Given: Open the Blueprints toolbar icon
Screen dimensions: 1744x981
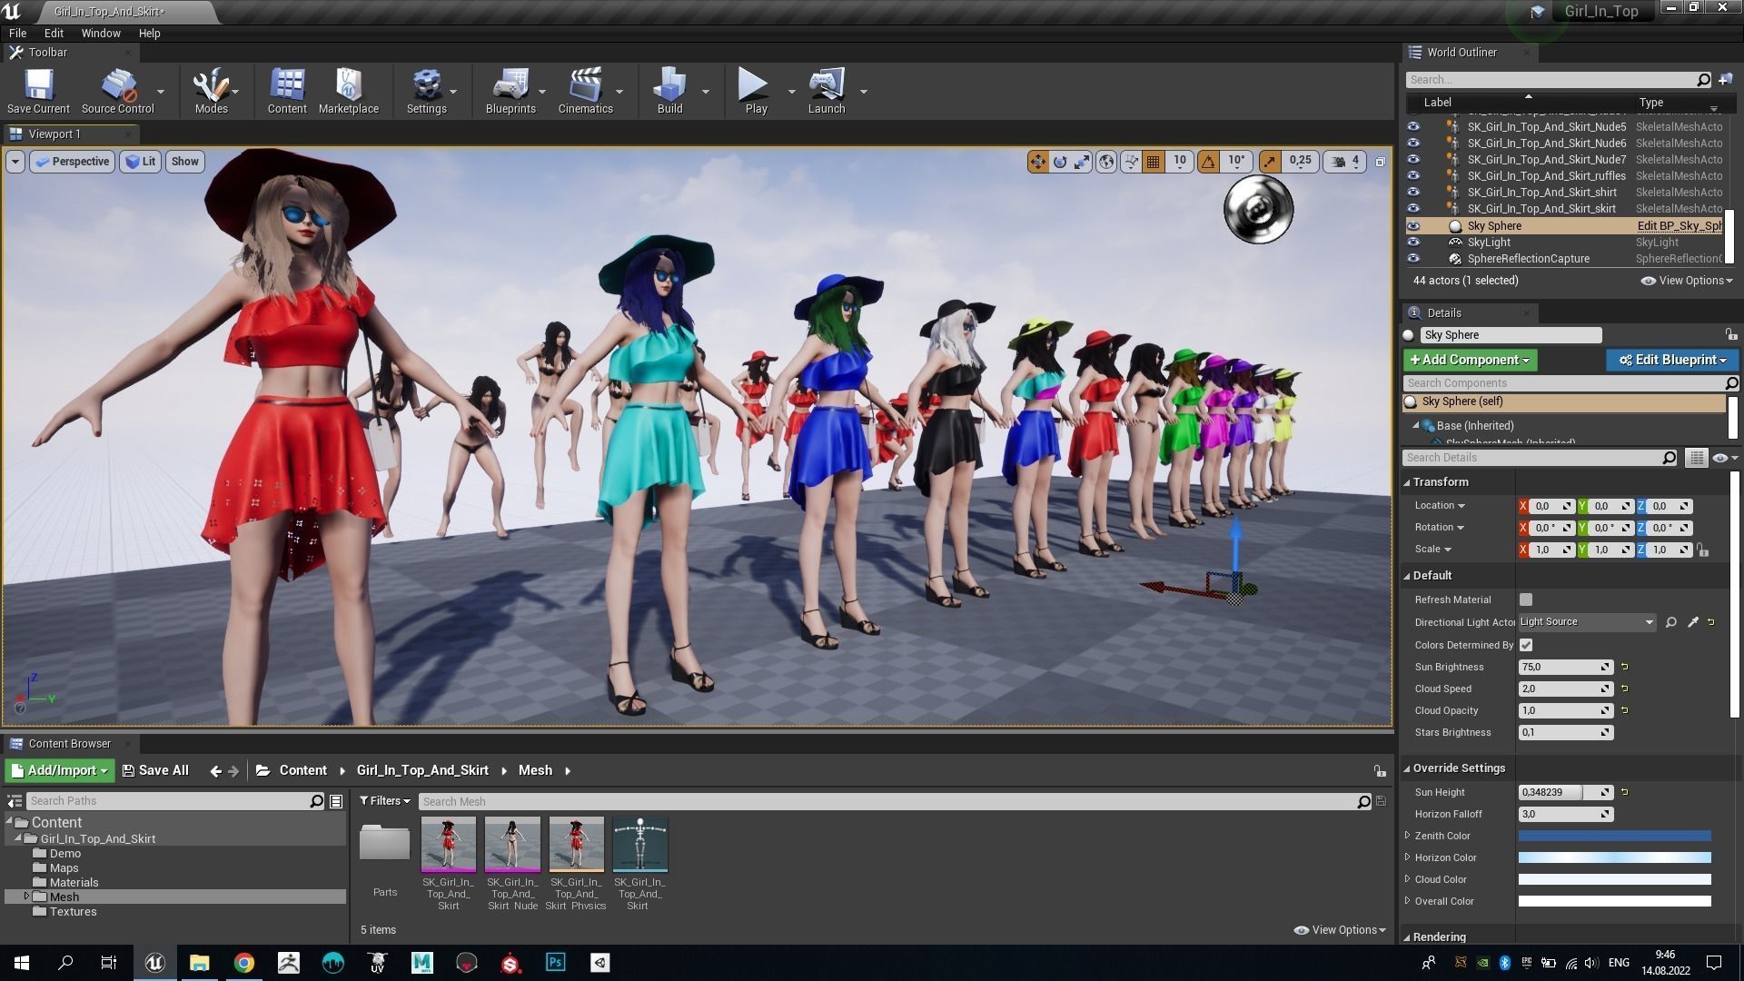Looking at the screenshot, I should (x=510, y=85).
